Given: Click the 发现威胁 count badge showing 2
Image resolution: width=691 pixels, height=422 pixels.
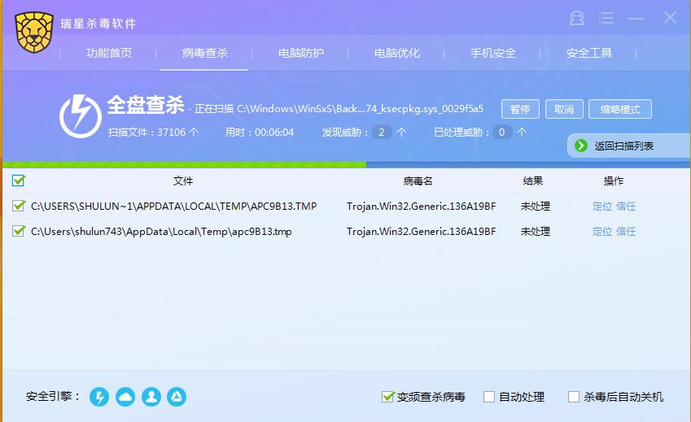Looking at the screenshot, I should (x=382, y=132).
